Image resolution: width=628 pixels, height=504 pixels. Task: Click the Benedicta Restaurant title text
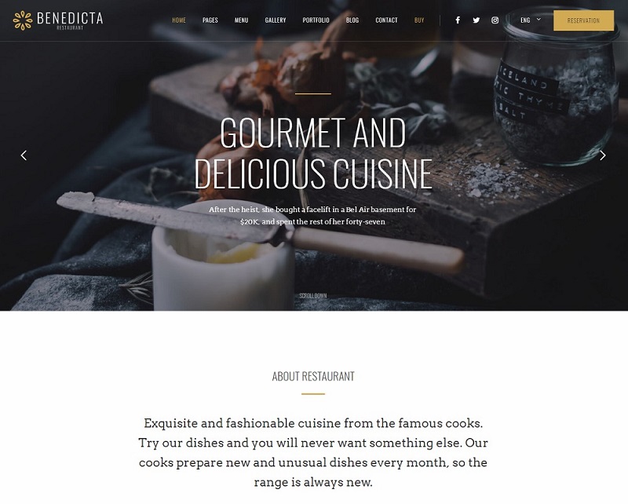point(70,20)
